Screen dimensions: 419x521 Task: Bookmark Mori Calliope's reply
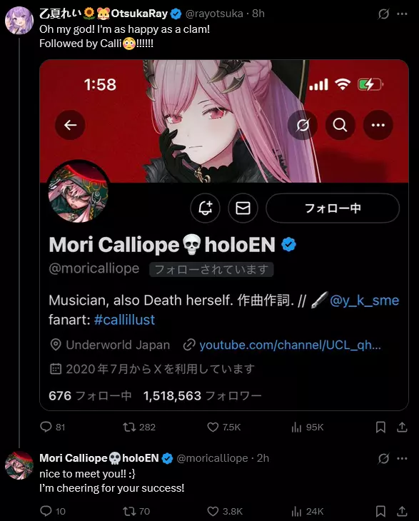[380, 511]
